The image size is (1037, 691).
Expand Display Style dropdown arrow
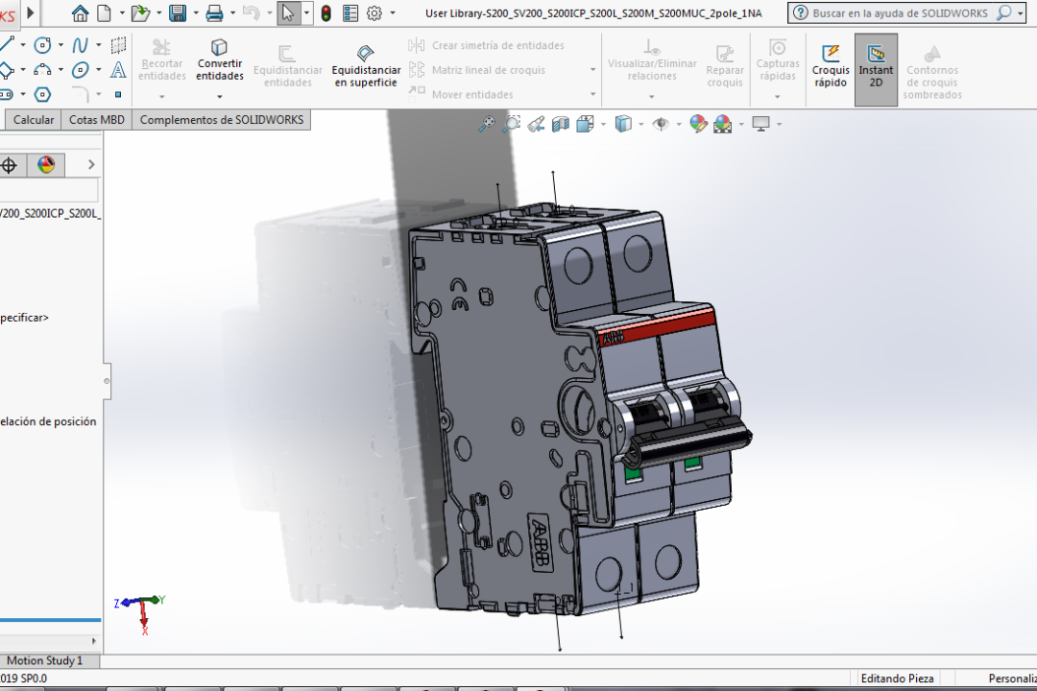641,124
